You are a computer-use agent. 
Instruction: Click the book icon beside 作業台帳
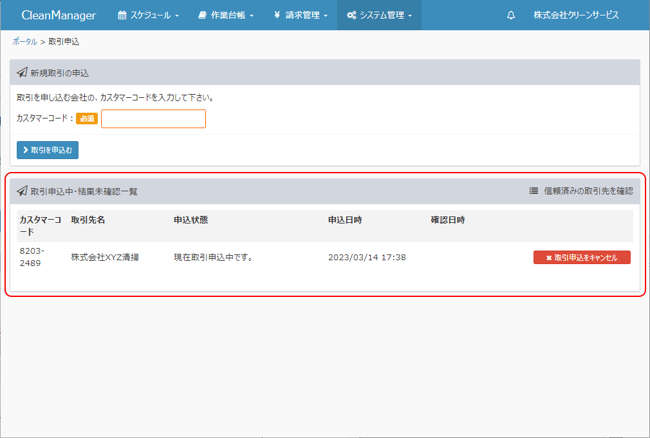point(203,15)
